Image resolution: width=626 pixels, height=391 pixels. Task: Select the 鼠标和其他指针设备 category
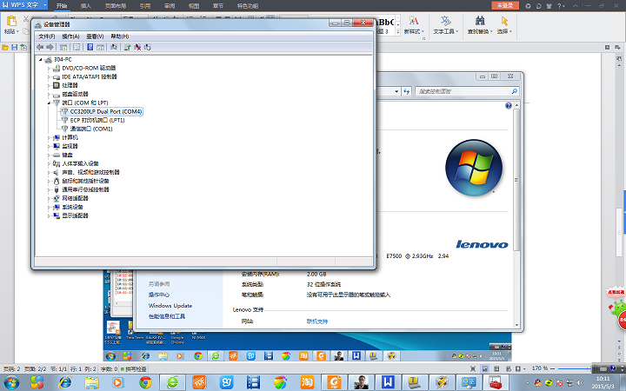[x=85, y=181]
